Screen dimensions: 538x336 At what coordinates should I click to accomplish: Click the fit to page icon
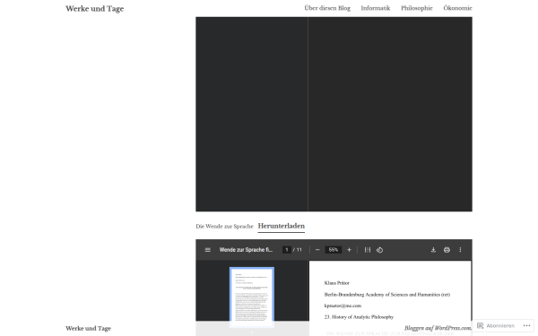368,250
